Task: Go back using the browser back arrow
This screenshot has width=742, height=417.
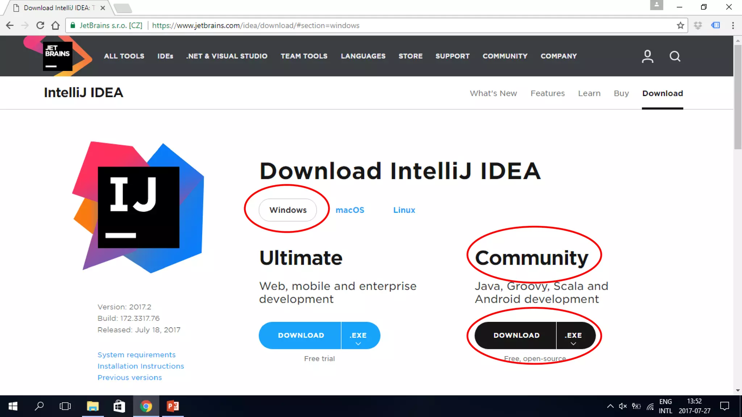Action: tap(10, 25)
